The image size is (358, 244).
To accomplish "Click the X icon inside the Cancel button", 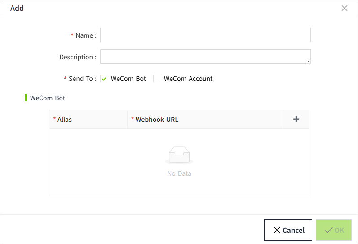I will pos(277,230).
